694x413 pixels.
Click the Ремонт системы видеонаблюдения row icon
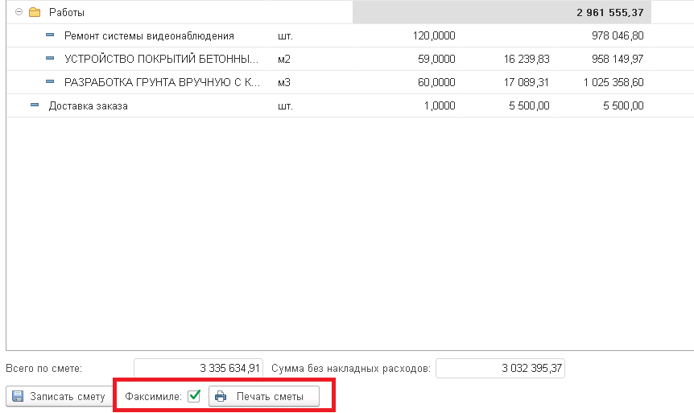coord(50,35)
